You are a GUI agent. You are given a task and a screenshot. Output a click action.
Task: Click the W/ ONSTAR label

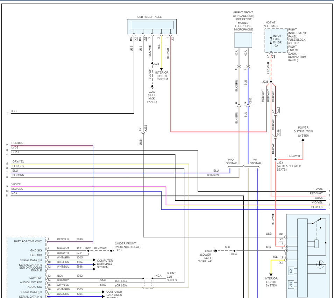click(255, 161)
